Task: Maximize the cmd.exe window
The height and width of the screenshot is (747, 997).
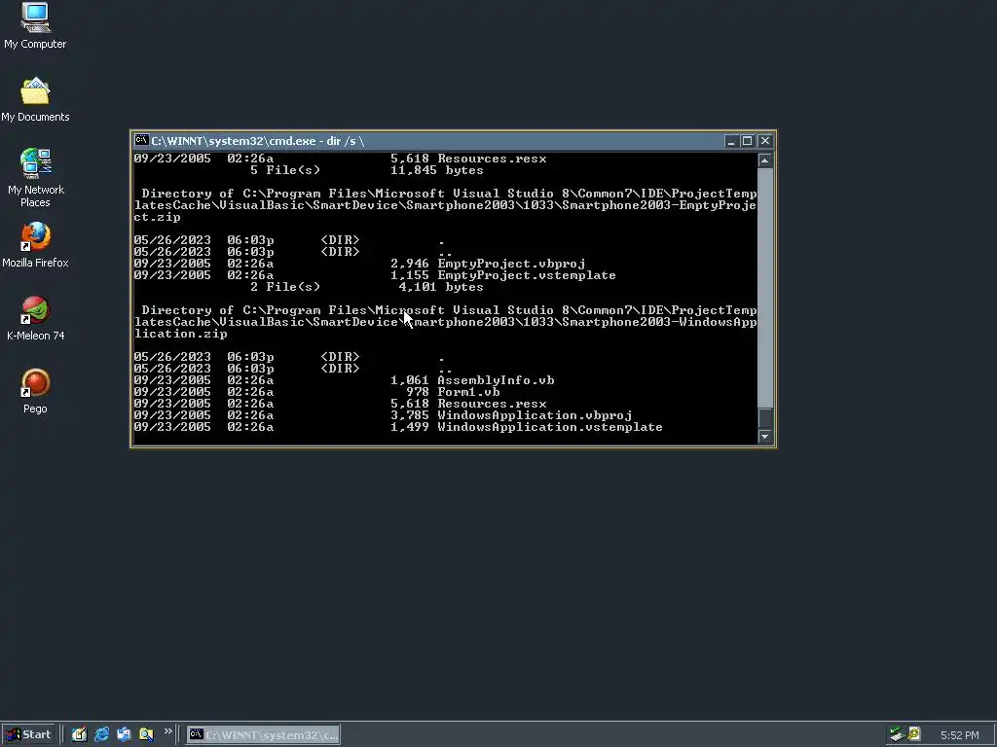Action: tap(747, 141)
